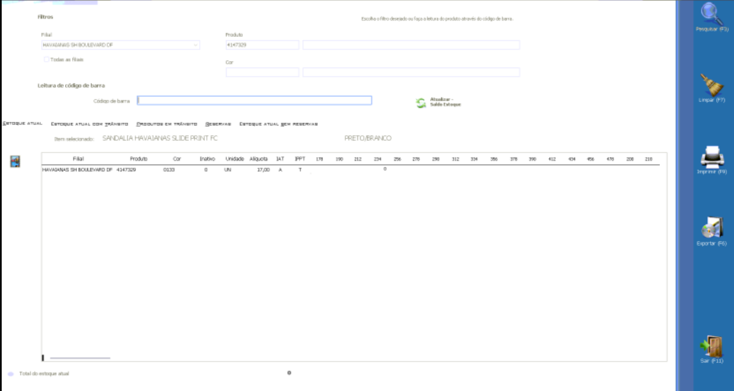The image size is (734, 391).
Task: Click the IPPT column header
Action: coord(300,159)
